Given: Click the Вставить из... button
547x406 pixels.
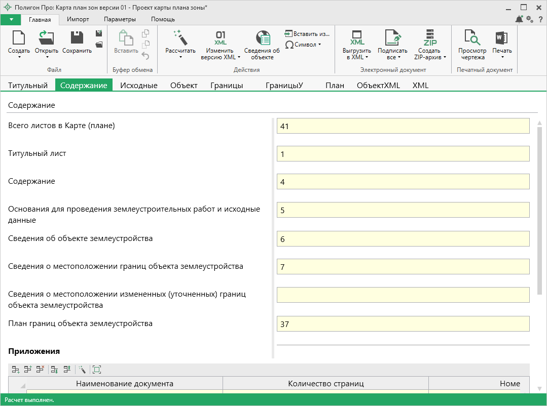Looking at the screenshot, I should pyautogui.click(x=307, y=33).
